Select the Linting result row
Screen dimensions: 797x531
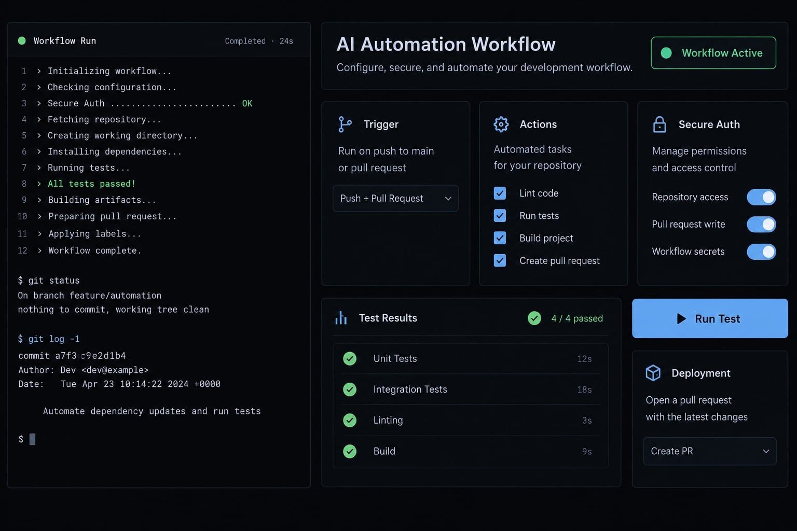point(471,420)
